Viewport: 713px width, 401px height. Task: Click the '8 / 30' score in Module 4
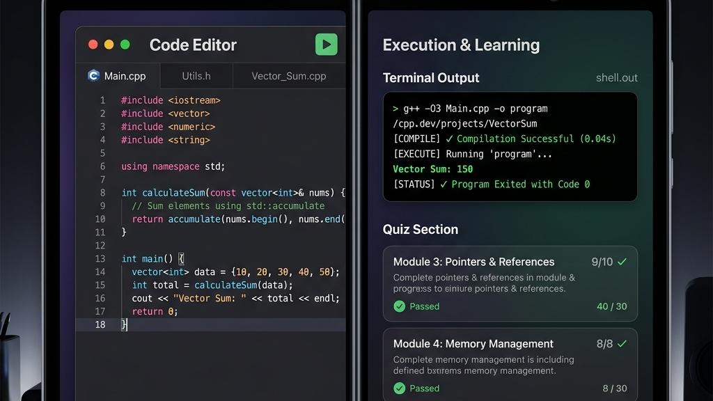click(x=614, y=388)
